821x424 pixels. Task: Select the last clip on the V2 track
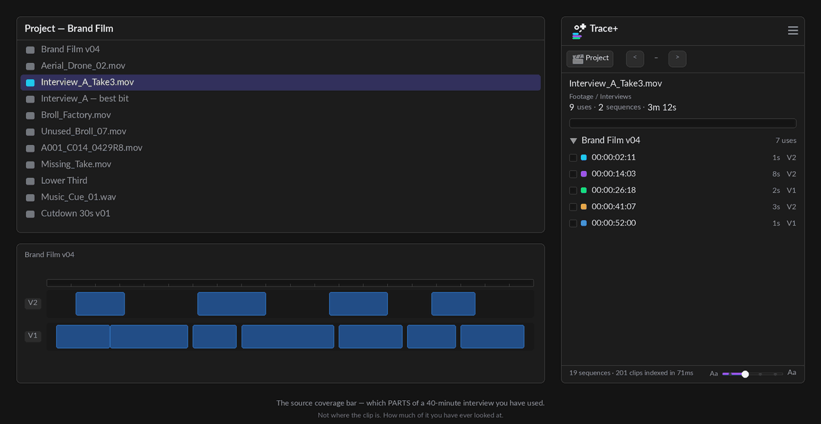pyautogui.click(x=453, y=304)
